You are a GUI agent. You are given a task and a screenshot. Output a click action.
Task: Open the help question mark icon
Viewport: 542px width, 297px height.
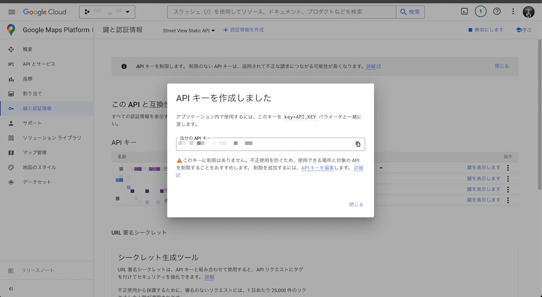497,12
